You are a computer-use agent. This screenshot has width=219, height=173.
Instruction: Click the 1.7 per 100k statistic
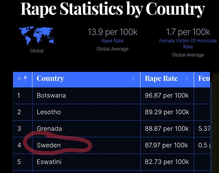click(188, 32)
